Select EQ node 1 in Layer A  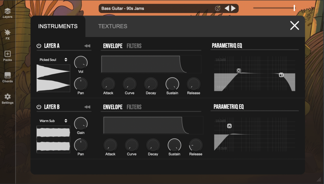pos(281,75)
